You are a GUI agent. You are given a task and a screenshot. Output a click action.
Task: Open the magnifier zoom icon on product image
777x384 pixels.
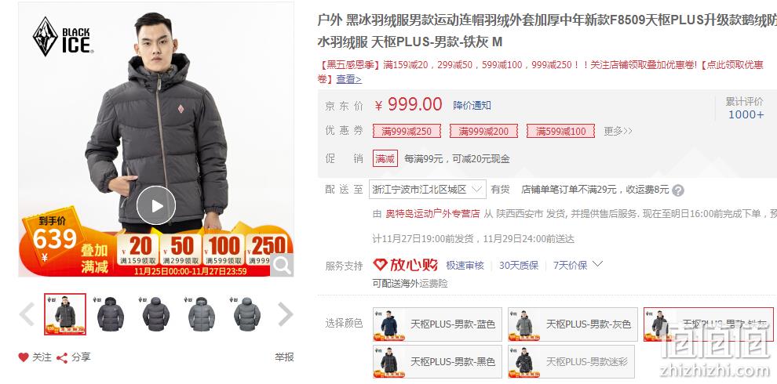(282, 265)
